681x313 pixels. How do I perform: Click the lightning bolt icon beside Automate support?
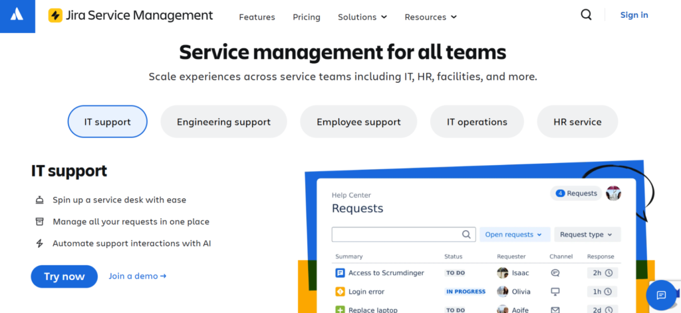point(39,243)
